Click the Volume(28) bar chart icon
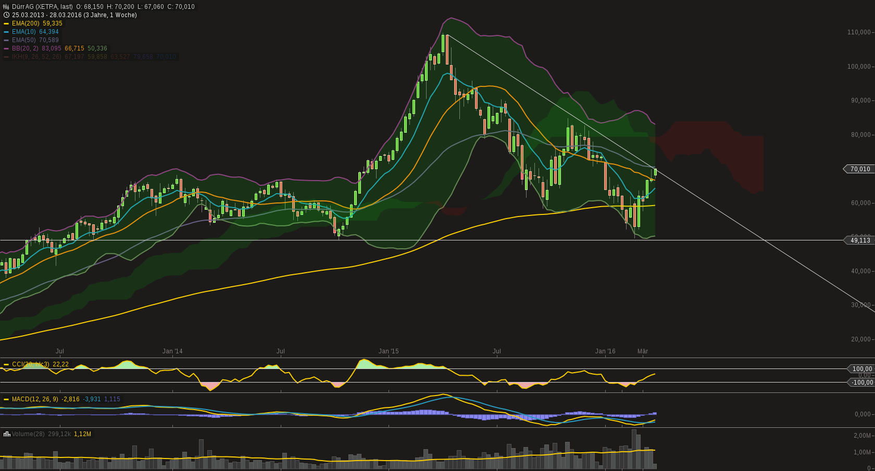 tap(7, 434)
